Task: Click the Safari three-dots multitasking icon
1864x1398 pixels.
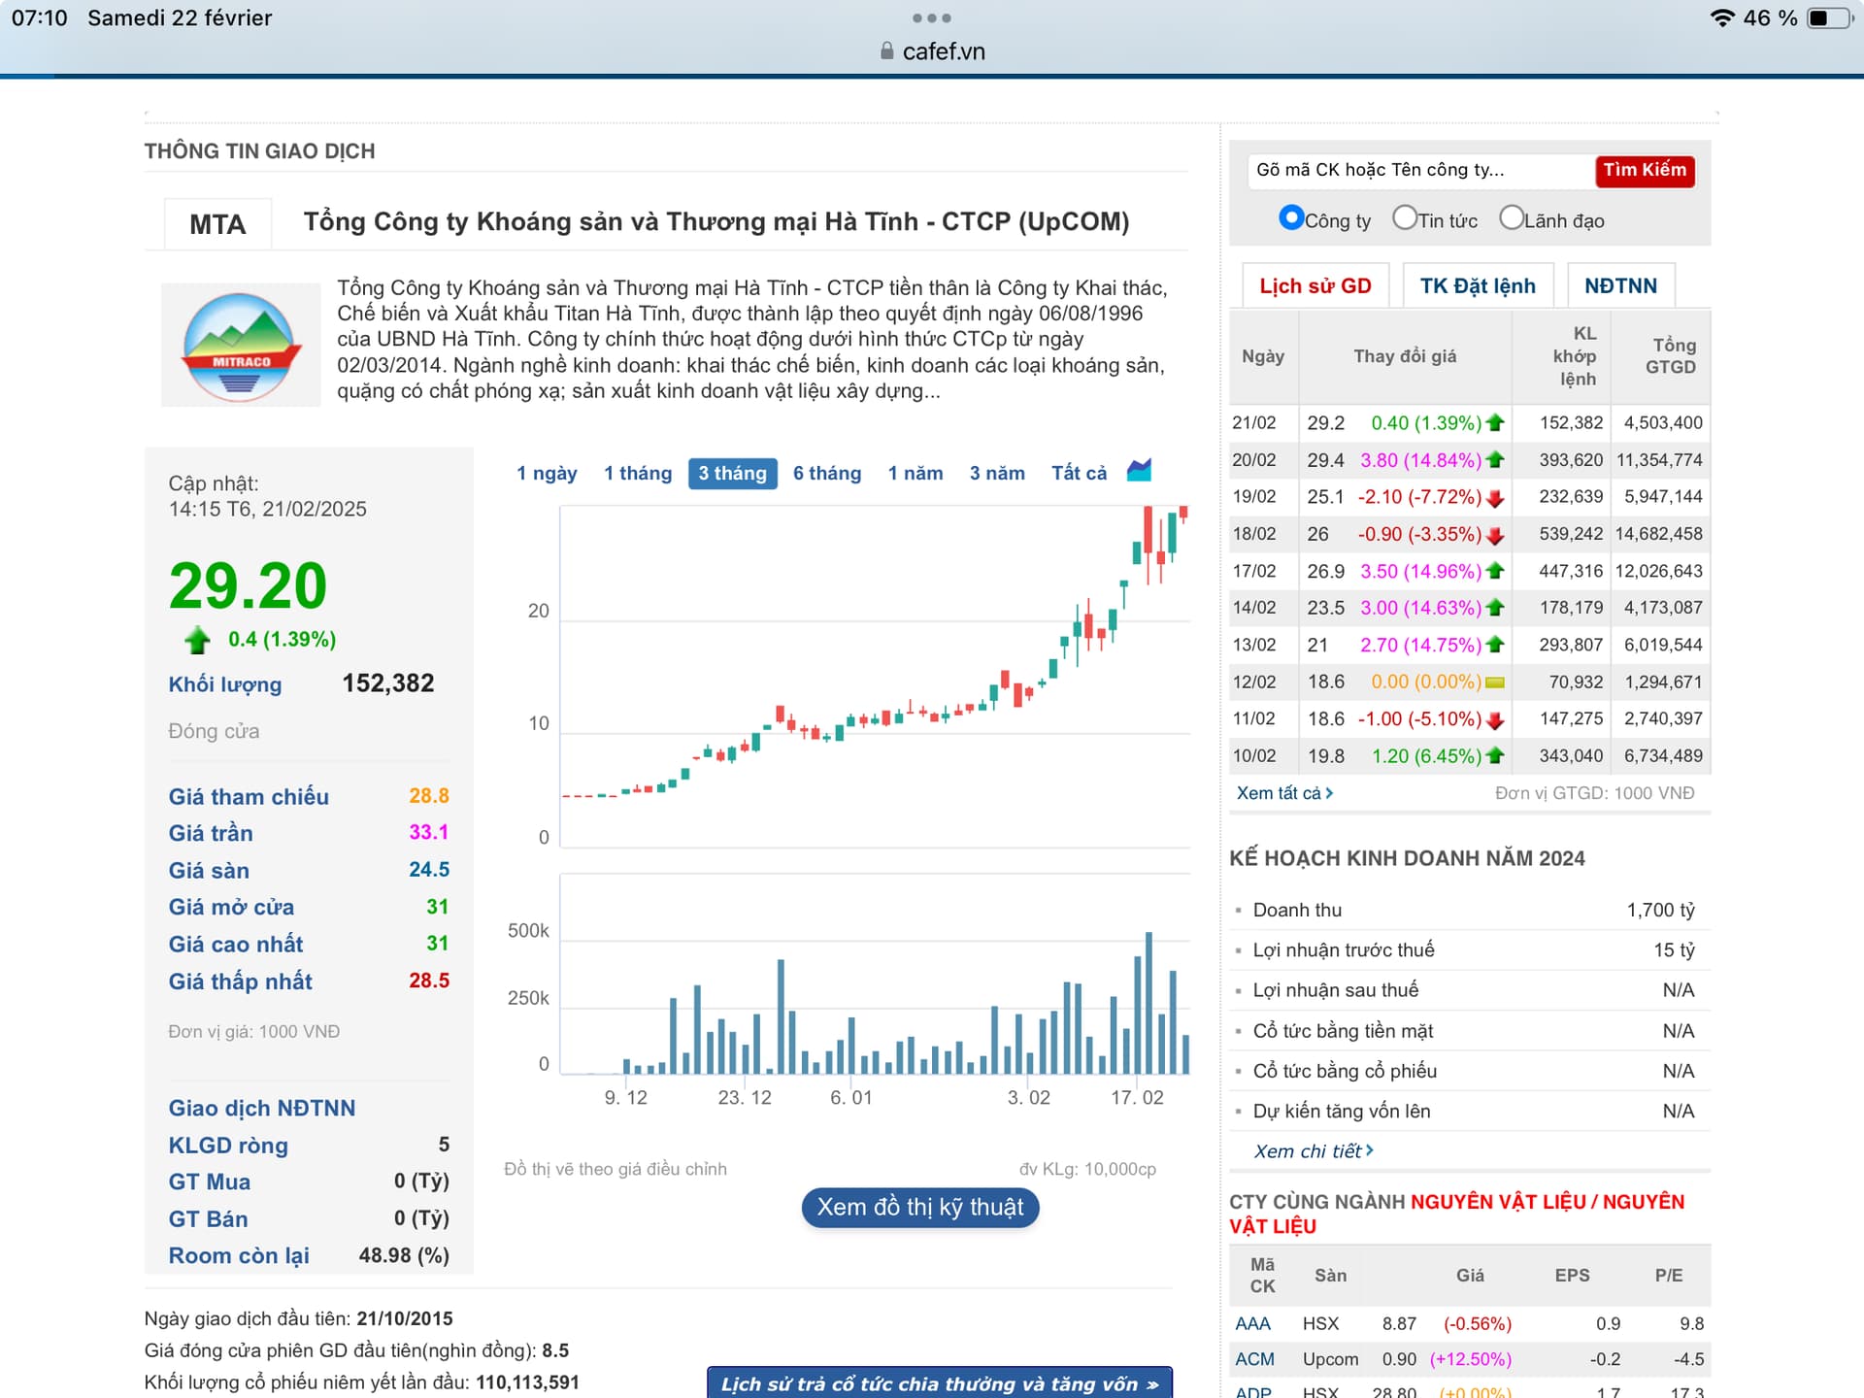Action: click(x=931, y=17)
